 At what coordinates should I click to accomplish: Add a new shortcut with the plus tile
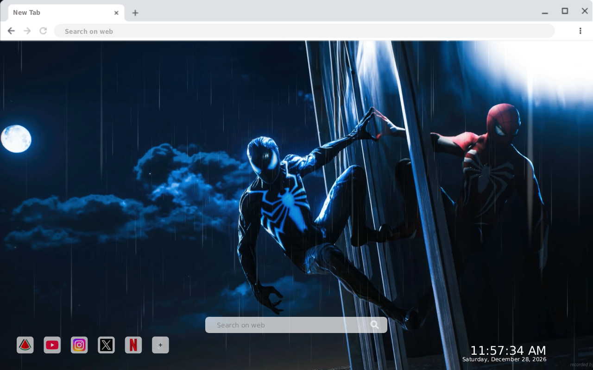pos(160,345)
